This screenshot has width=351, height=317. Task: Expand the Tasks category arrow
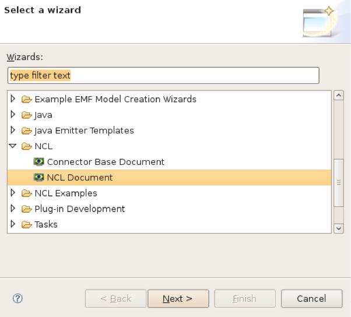(13, 225)
